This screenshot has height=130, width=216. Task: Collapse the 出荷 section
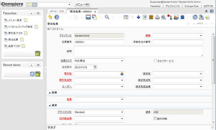pos(49,93)
